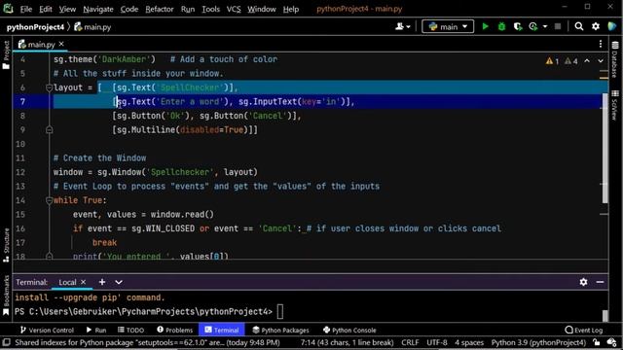Click pythonProject4 in the breadcrumb bar
This screenshot has width=623, height=350.
pyautogui.click(x=35, y=27)
